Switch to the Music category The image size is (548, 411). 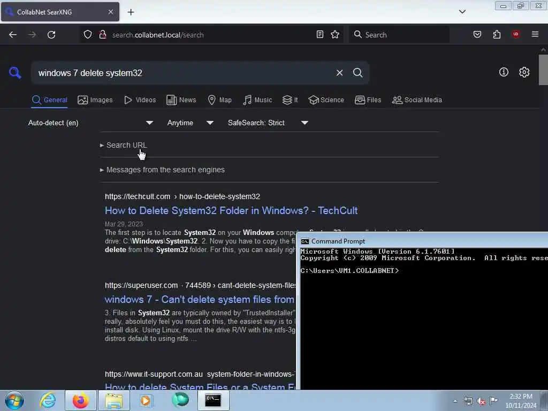pos(257,100)
